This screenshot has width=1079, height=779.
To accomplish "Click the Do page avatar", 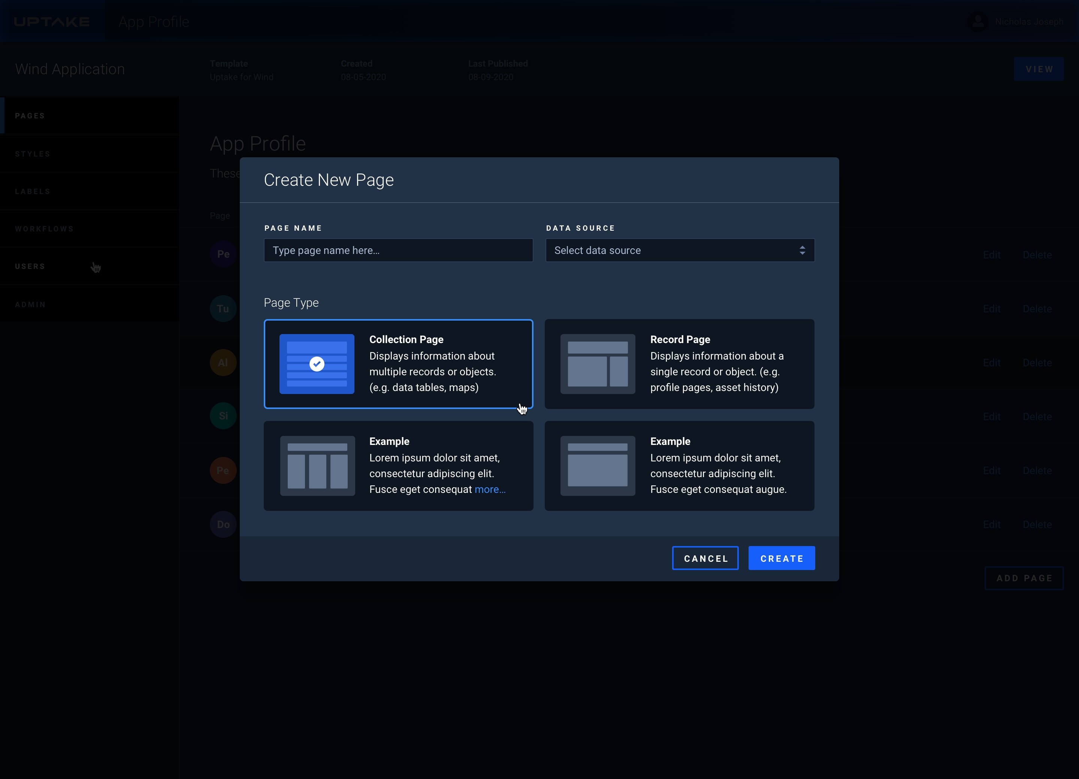I will point(223,525).
